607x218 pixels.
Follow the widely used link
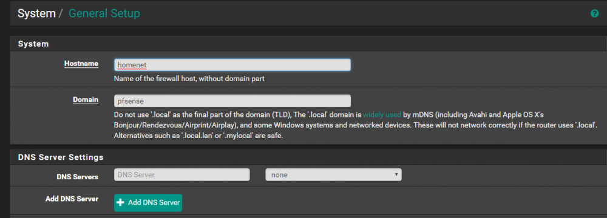[x=382, y=115]
